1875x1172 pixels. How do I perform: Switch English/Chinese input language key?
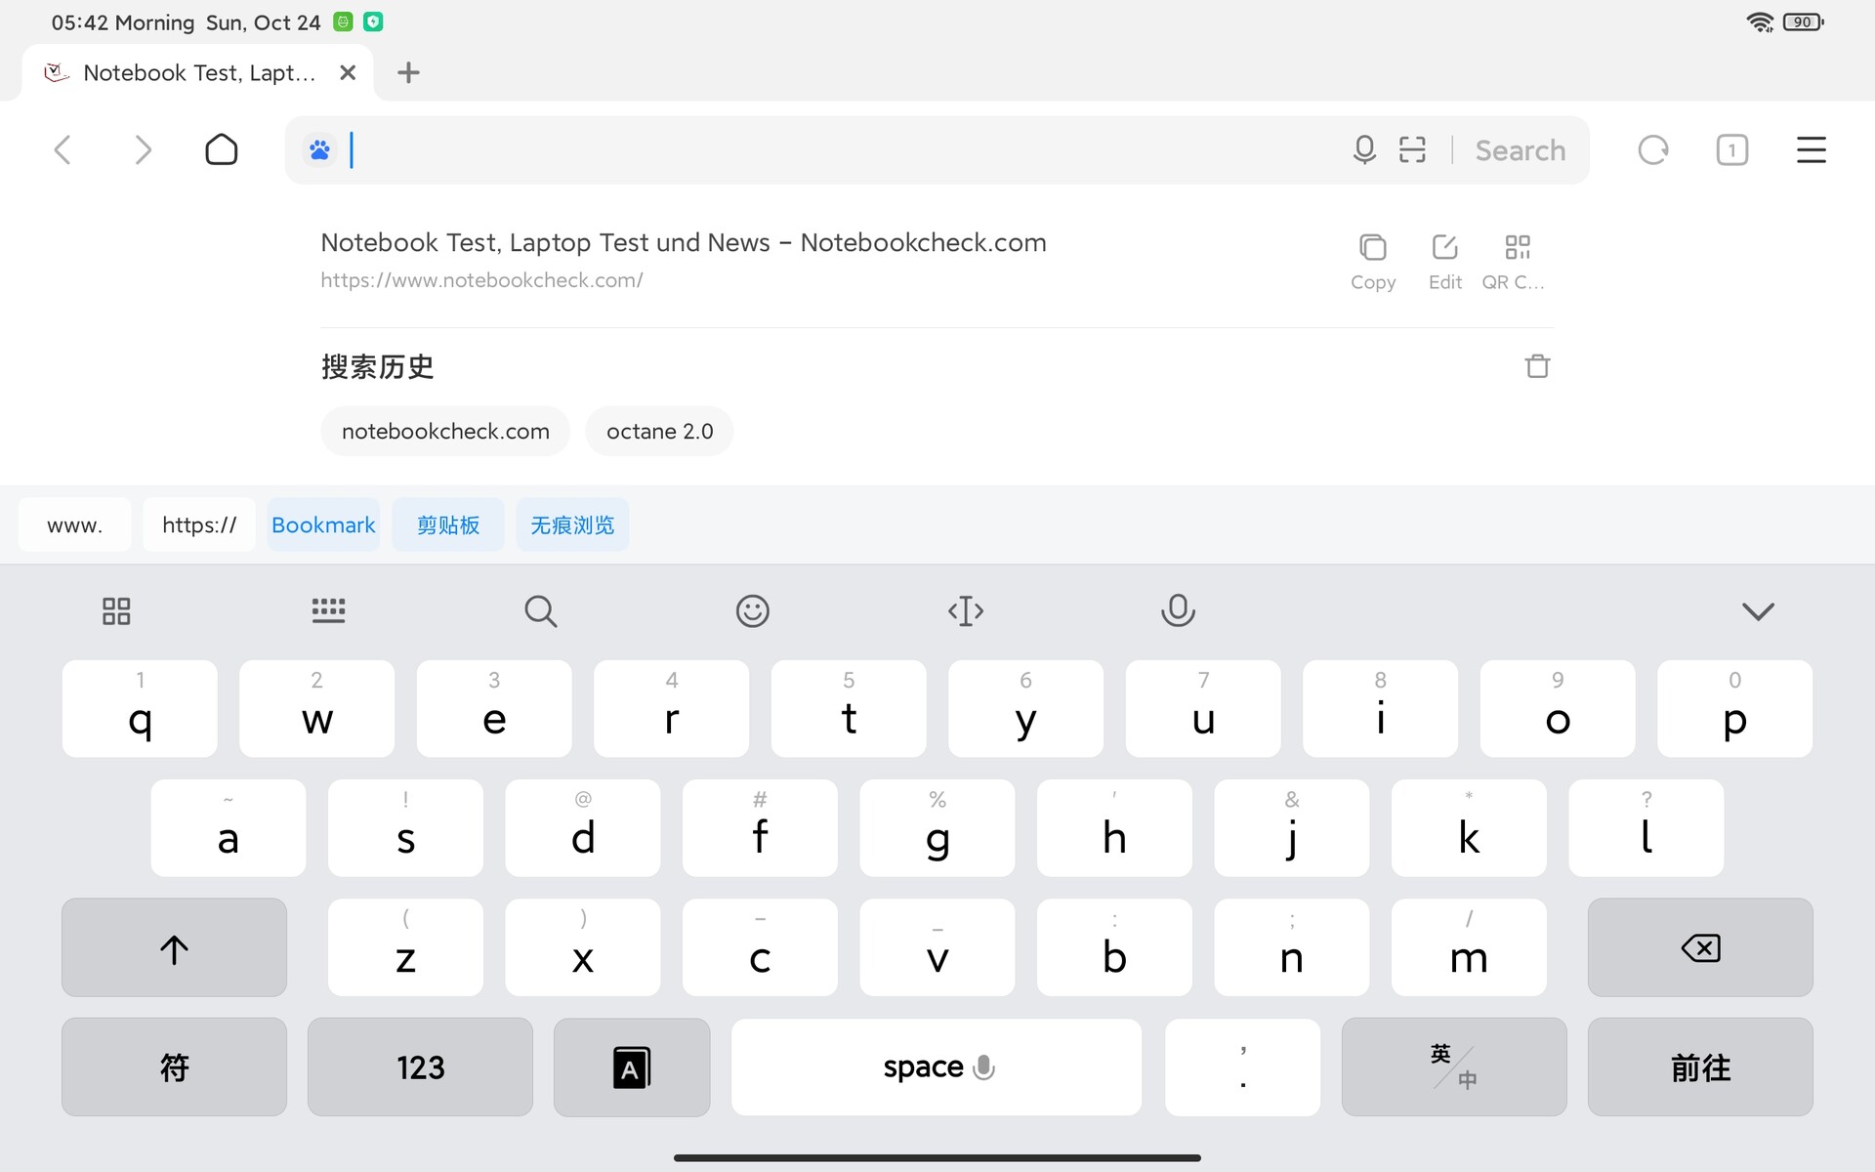point(1453,1067)
